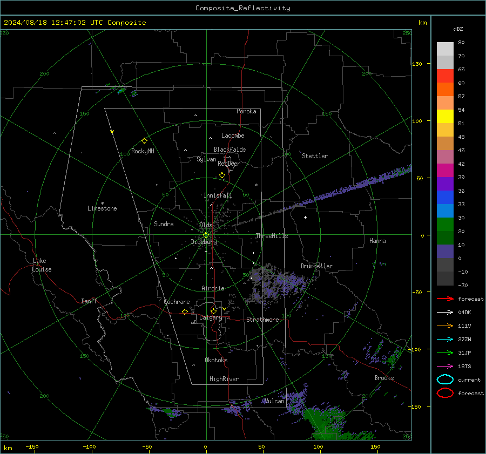Click the red forecast arrow in legend
The image size is (486, 454).
(x=445, y=299)
